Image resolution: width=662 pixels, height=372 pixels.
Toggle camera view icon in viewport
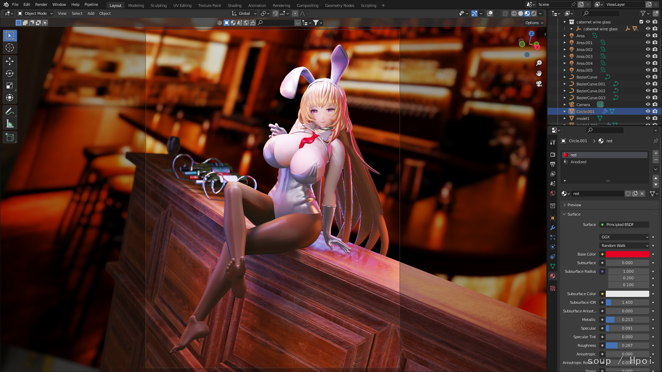(539, 84)
